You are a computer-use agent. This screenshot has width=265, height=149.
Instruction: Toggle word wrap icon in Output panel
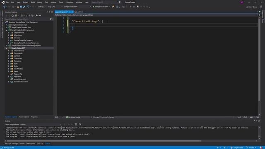80,124
